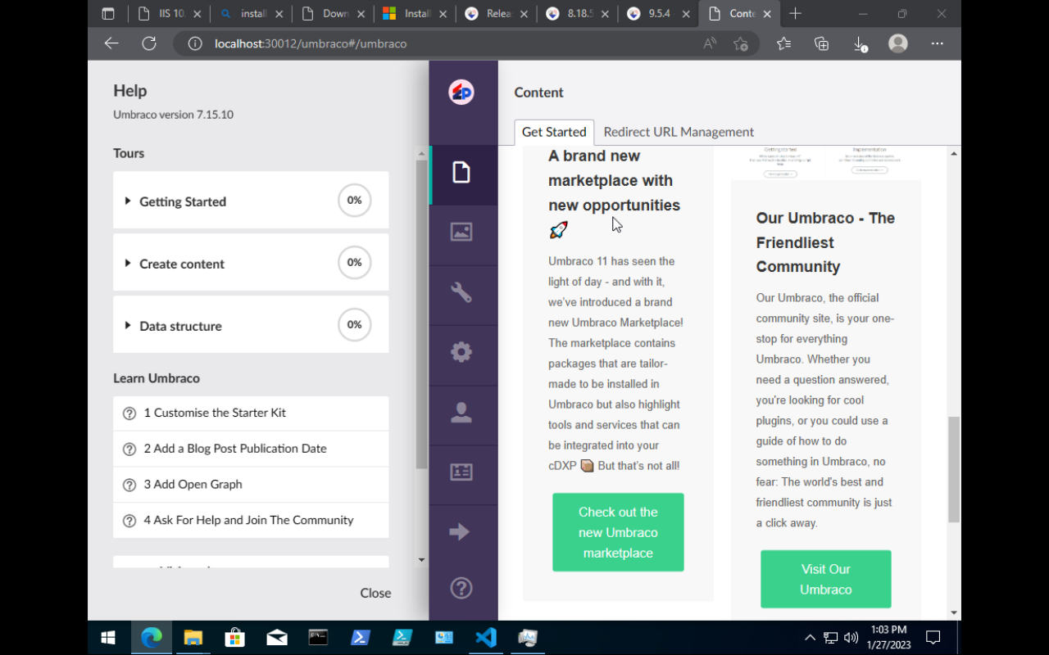This screenshot has height=655, width=1049.
Task: Open the Users person section icon
Action: pyautogui.click(x=461, y=413)
